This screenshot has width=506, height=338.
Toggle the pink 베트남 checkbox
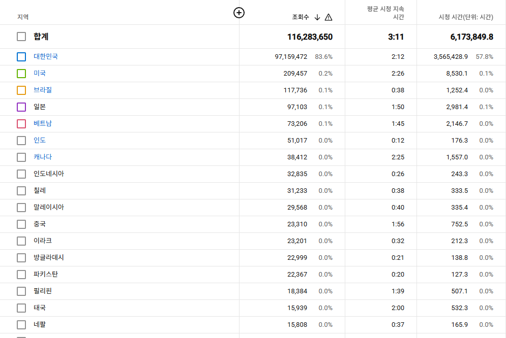[x=21, y=124]
